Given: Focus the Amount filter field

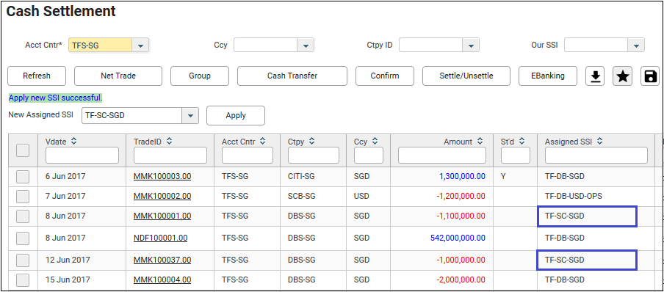Looking at the screenshot, I should click(442, 156).
